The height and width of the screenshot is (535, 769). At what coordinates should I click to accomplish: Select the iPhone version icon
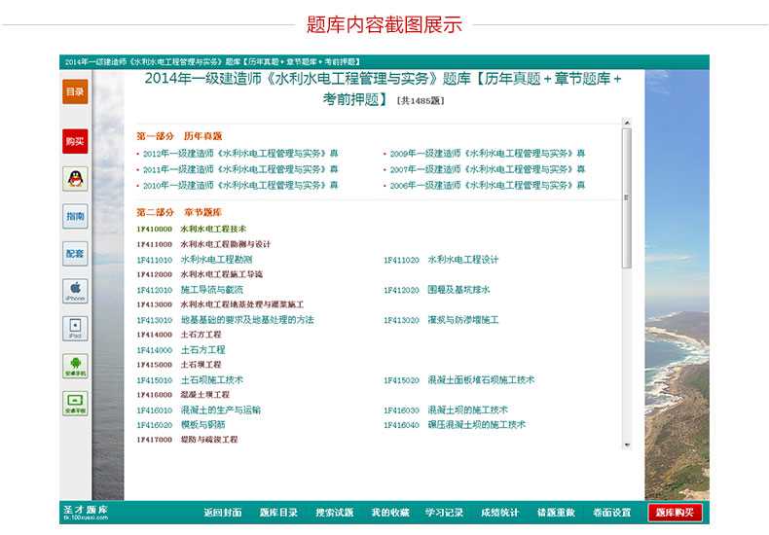pos(75,291)
